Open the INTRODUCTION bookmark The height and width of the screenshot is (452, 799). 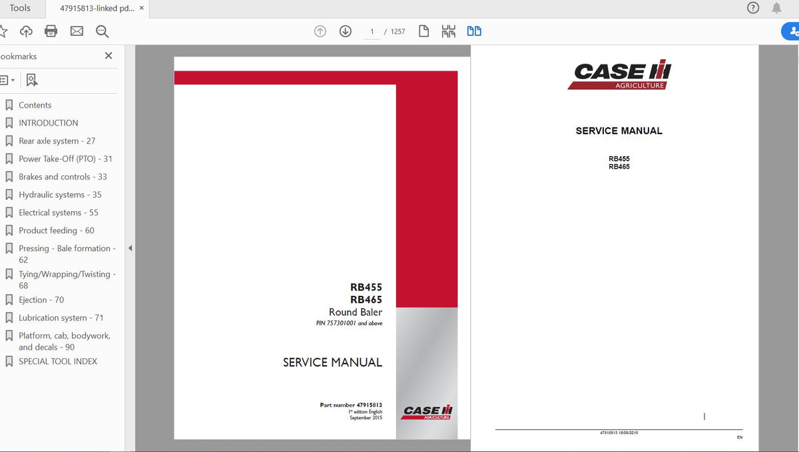(x=48, y=123)
